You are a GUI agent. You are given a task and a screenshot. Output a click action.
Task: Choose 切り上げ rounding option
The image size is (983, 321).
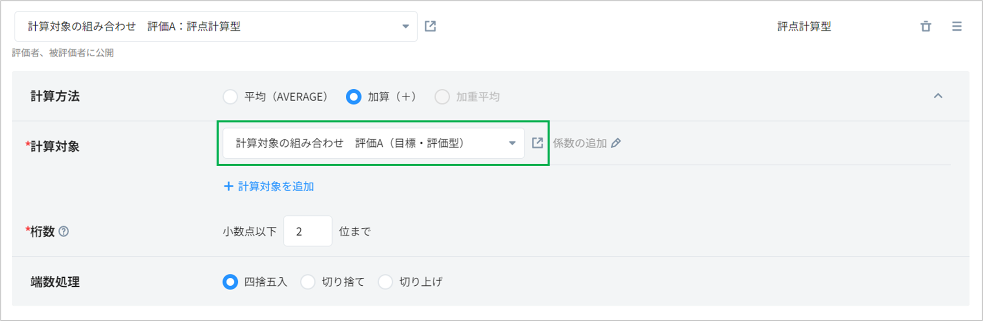click(385, 282)
